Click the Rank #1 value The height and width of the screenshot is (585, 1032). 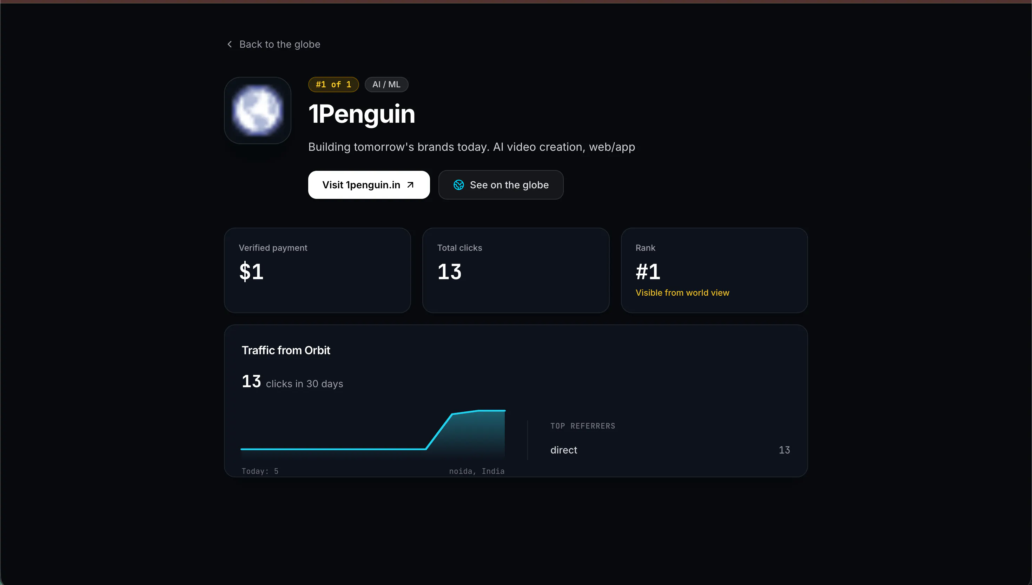pyautogui.click(x=648, y=271)
